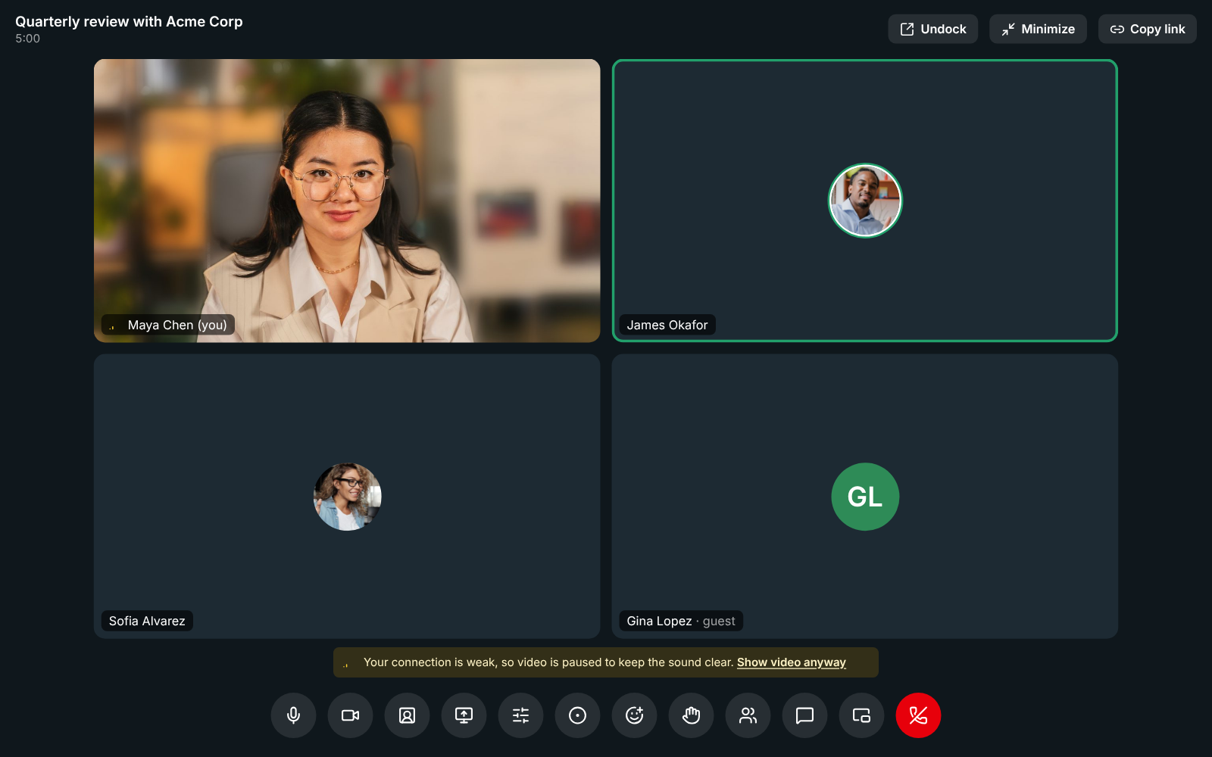Click signal icon beside Maya Chen's name
The width and height of the screenshot is (1212, 757).
pos(113,326)
